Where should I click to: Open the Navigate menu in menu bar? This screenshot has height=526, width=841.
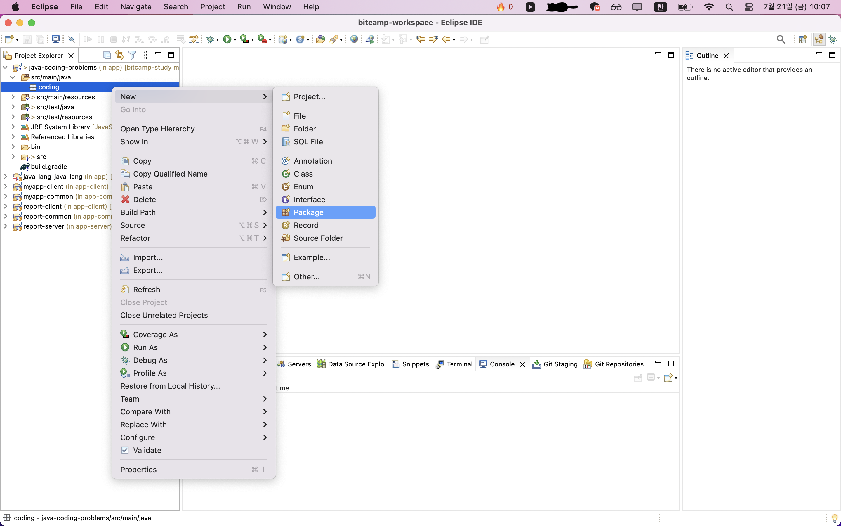pyautogui.click(x=135, y=7)
